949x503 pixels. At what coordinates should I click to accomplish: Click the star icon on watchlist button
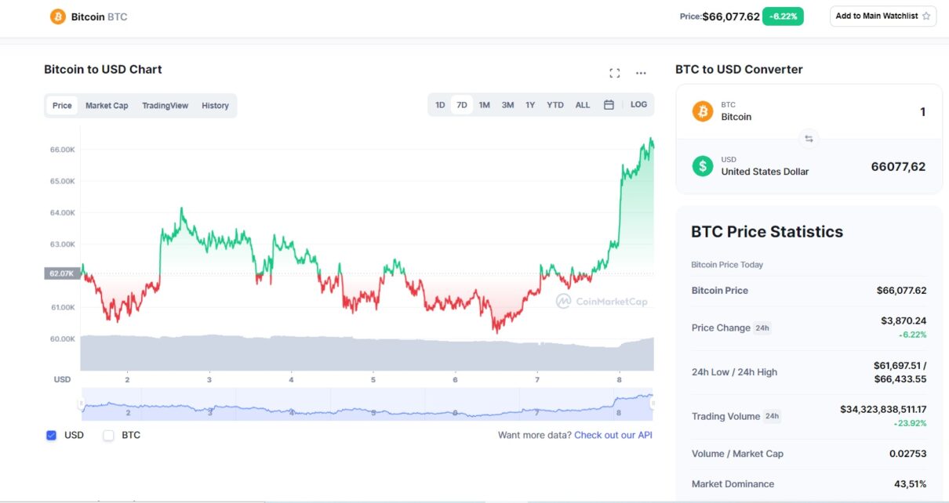pyautogui.click(x=926, y=16)
